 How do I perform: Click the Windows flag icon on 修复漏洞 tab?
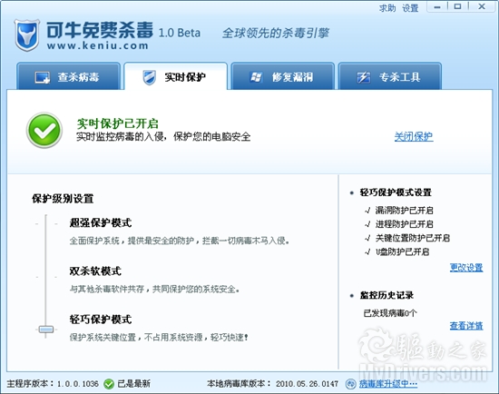coord(256,77)
